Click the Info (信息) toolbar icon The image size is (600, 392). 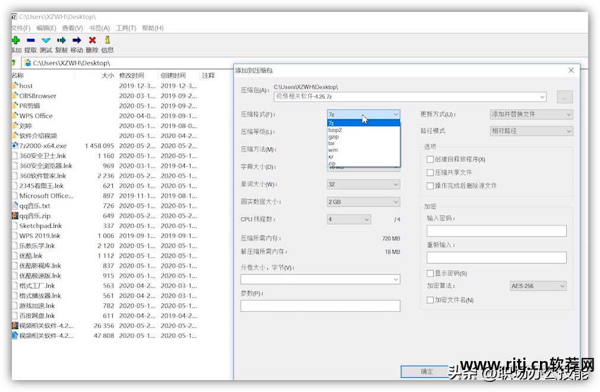[108, 39]
